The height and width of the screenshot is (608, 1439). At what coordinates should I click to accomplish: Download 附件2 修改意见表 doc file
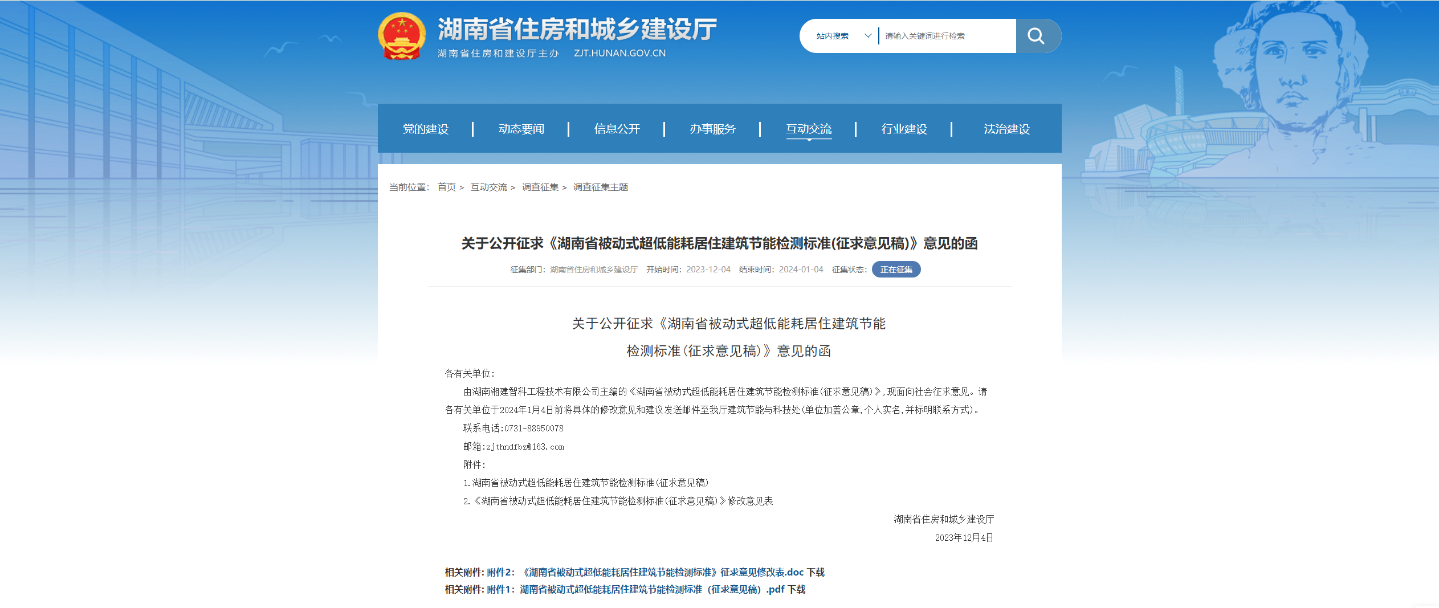654,572
